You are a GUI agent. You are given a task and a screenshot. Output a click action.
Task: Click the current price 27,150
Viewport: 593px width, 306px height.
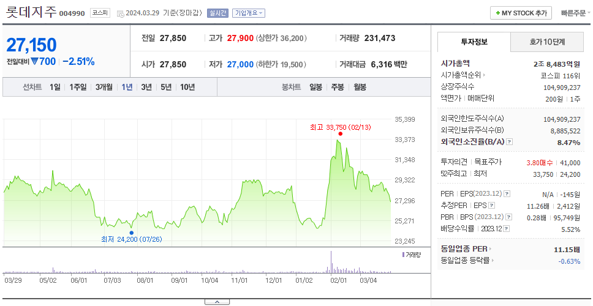(x=31, y=45)
